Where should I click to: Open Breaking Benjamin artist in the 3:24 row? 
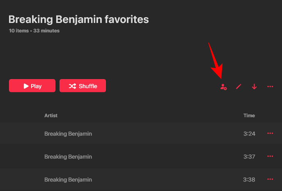[x=68, y=134]
